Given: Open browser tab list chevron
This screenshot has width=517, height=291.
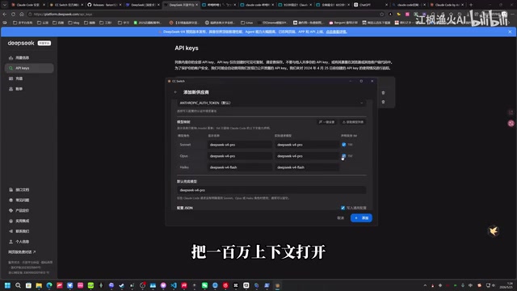Looking at the screenshot, I should (5, 5).
